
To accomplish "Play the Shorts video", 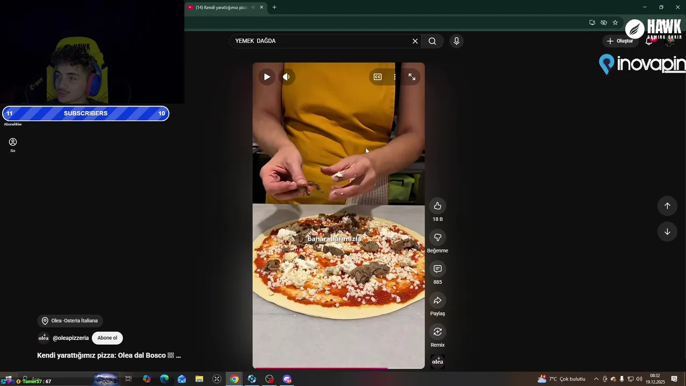I will point(267,77).
